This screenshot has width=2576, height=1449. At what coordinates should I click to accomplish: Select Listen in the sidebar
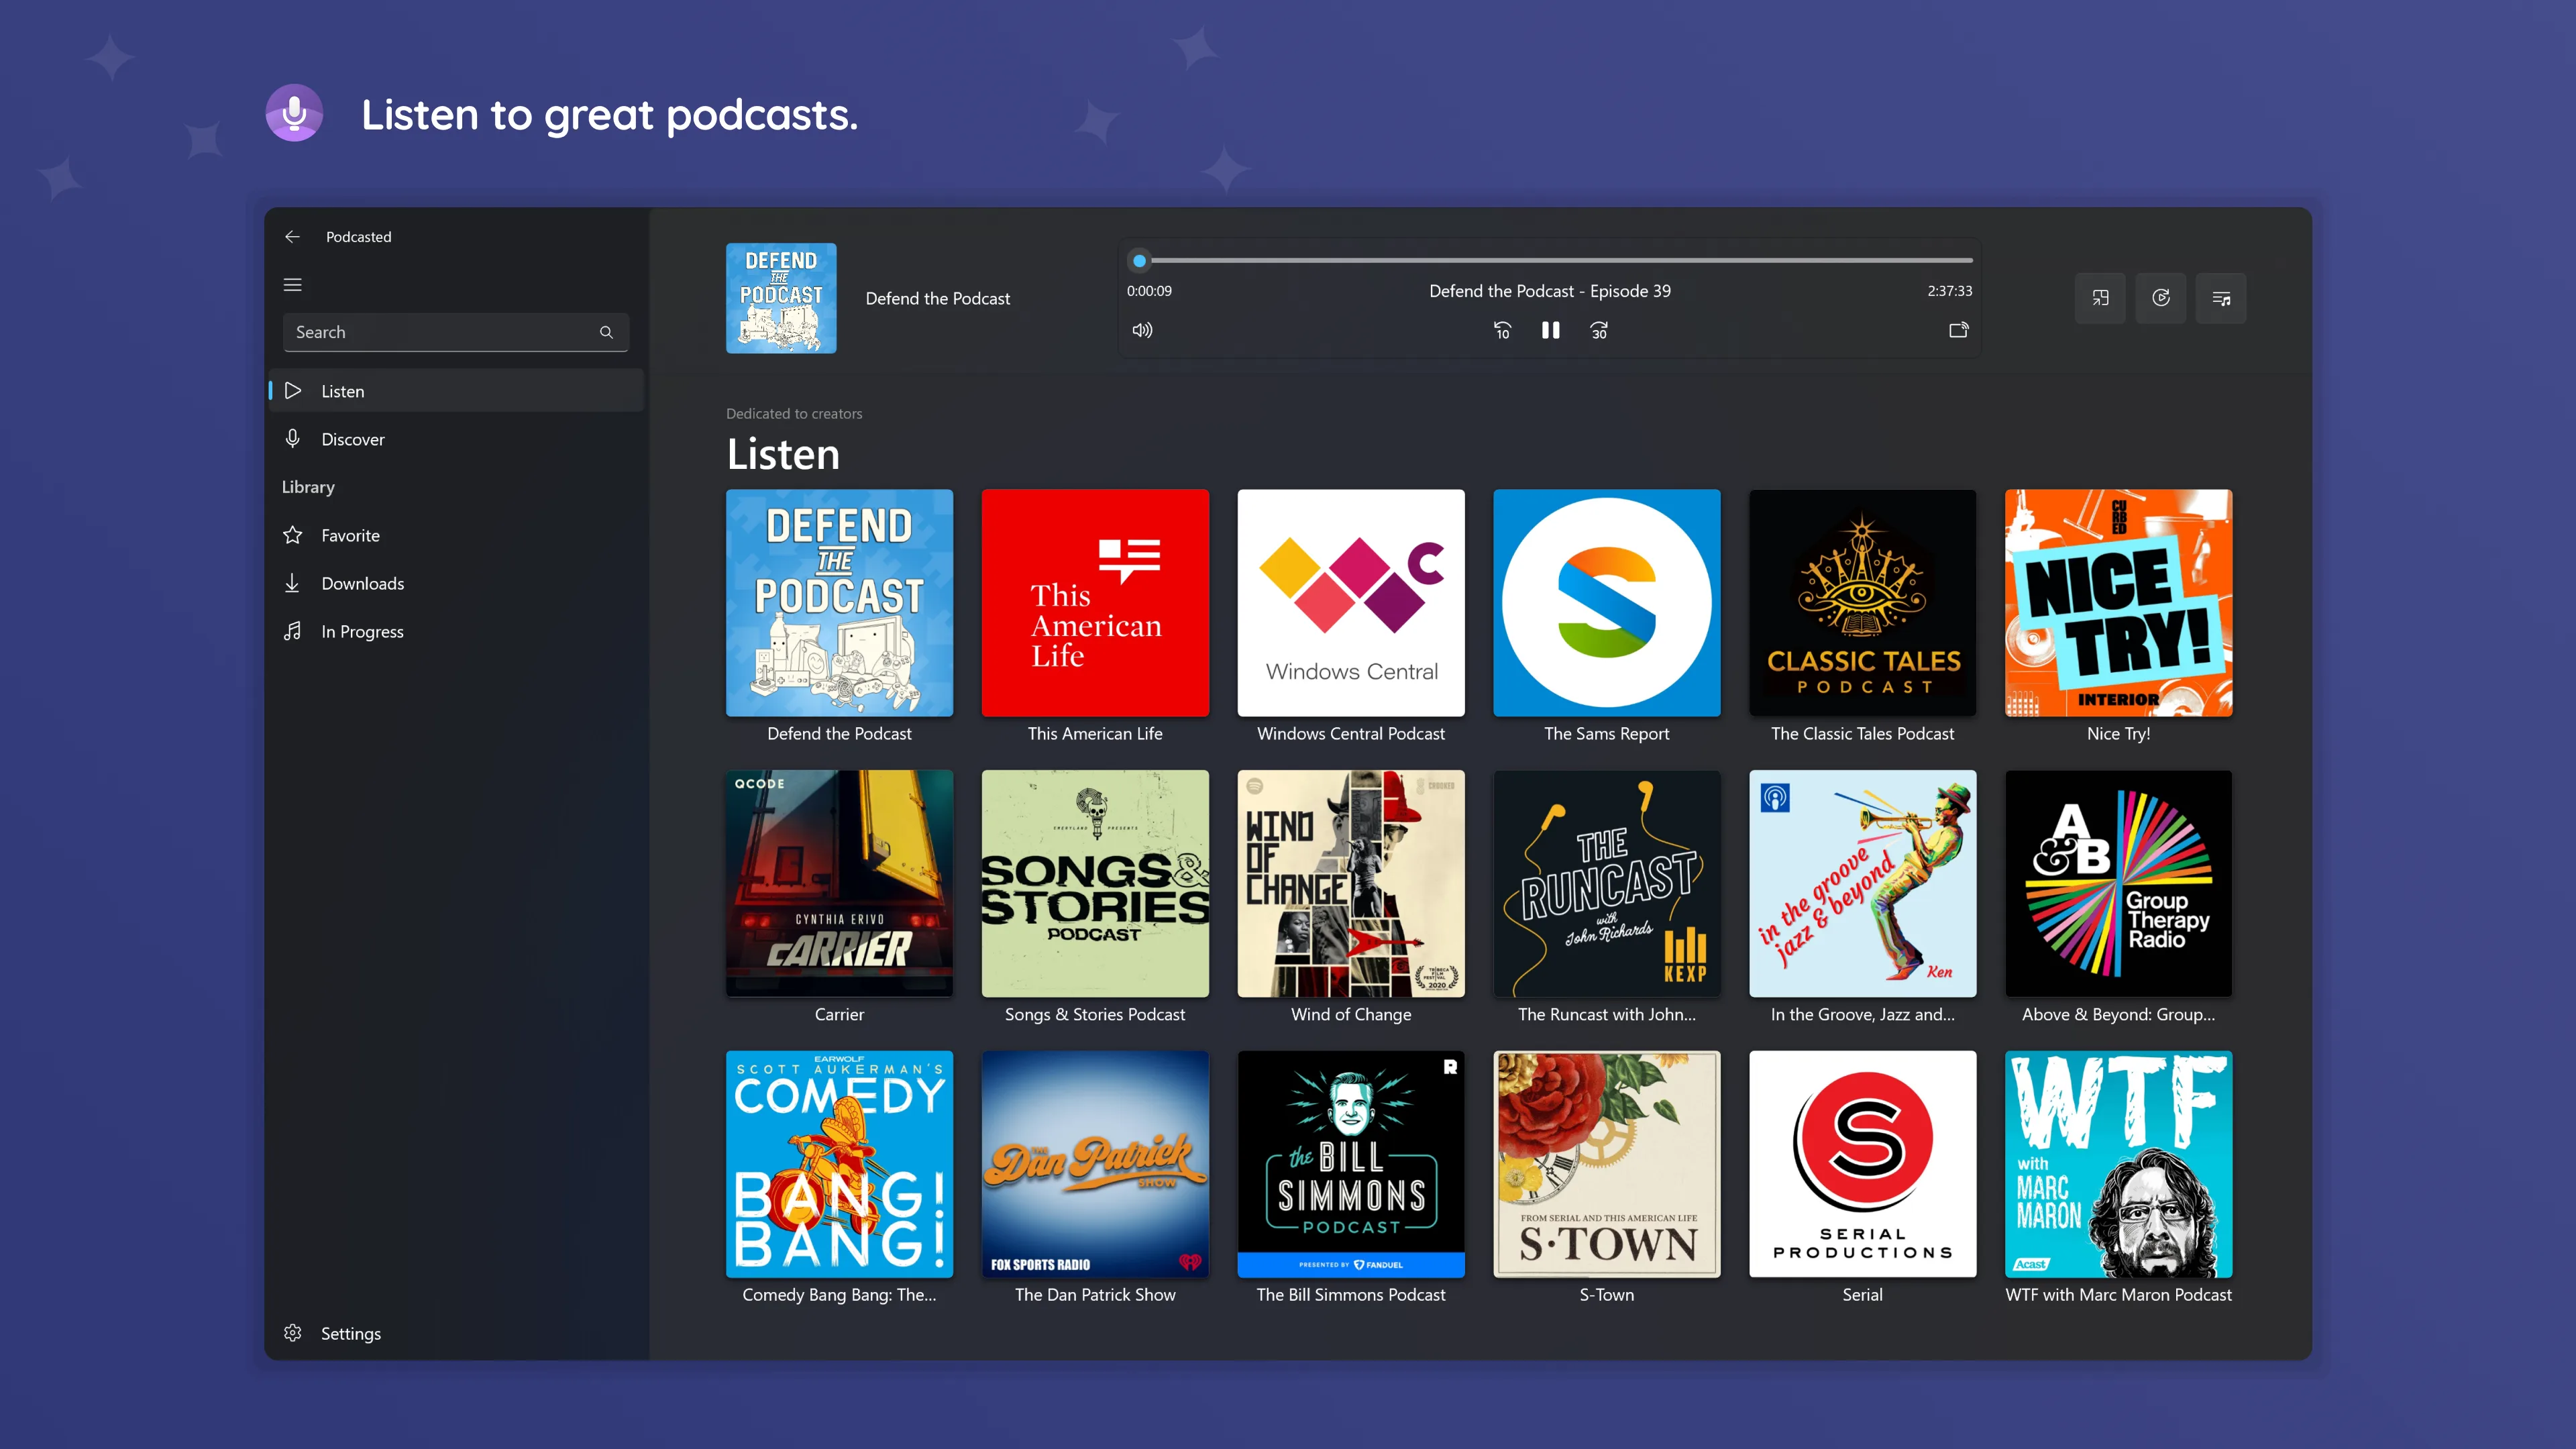tap(456, 391)
